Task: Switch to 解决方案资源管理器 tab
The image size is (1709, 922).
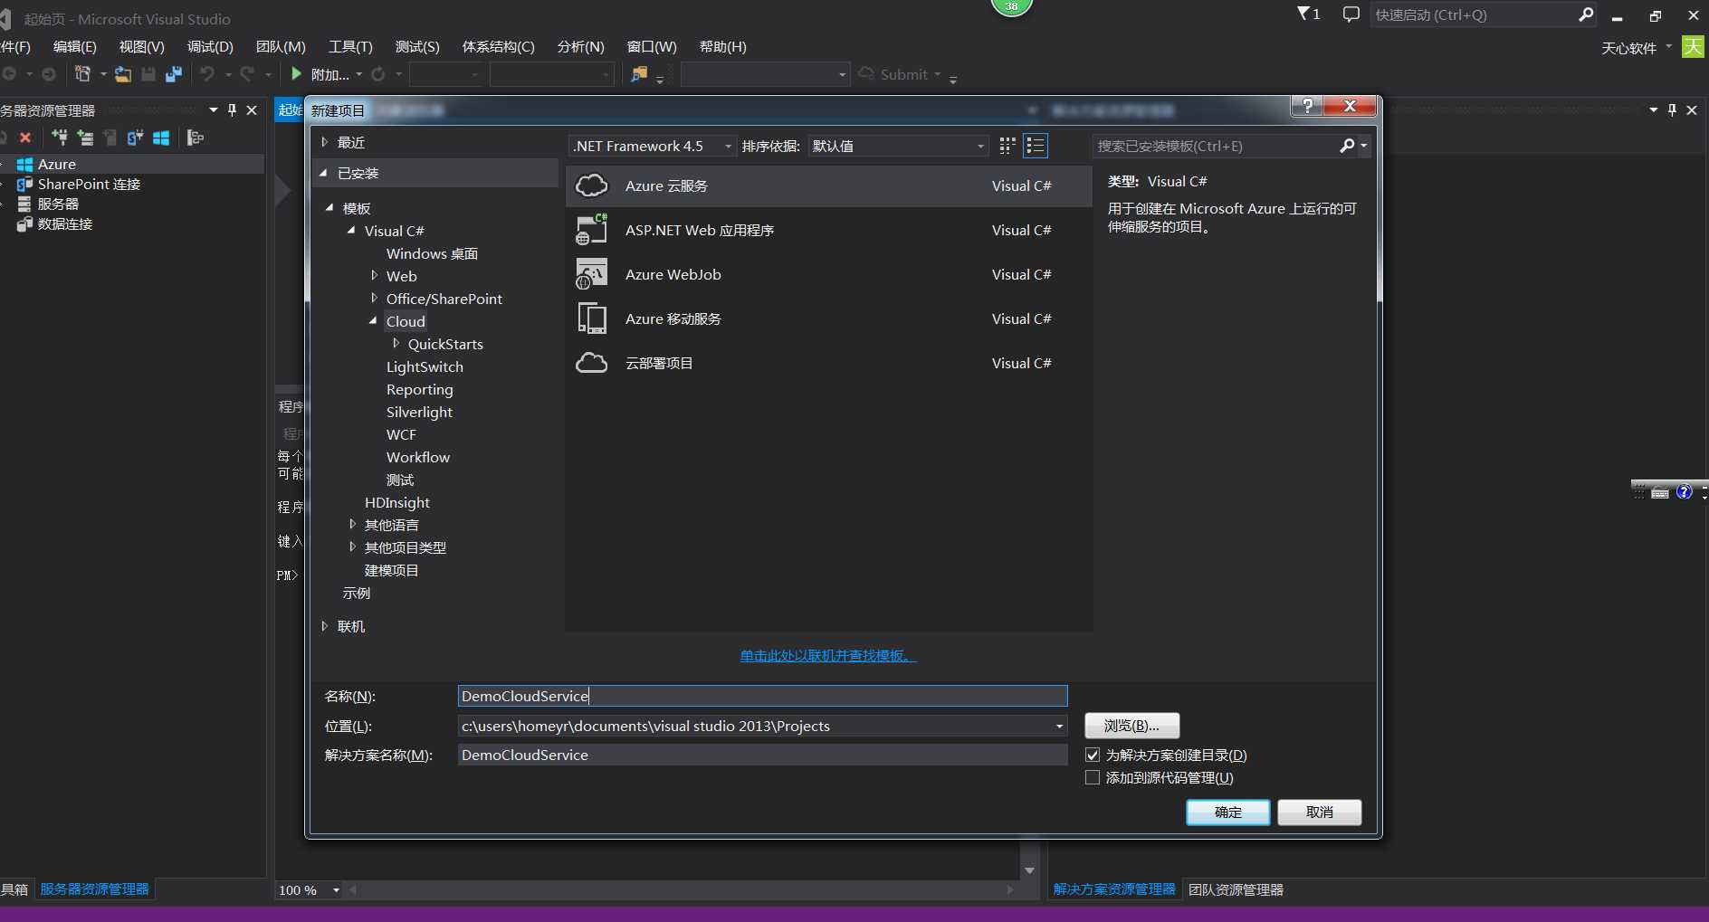Action: point(1114,889)
